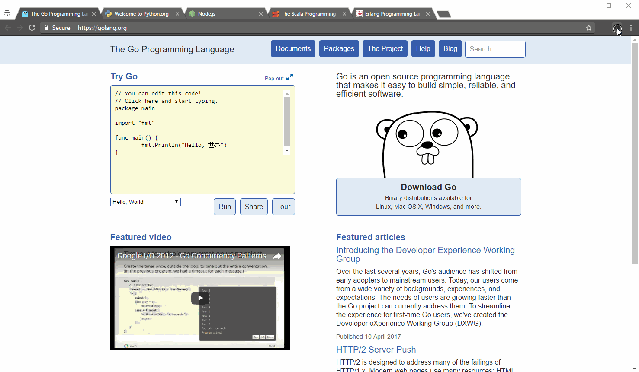Open Introducing the Developer Experience Working Group article
Image resolution: width=639 pixels, height=372 pixels.
(x=426, y=254)
